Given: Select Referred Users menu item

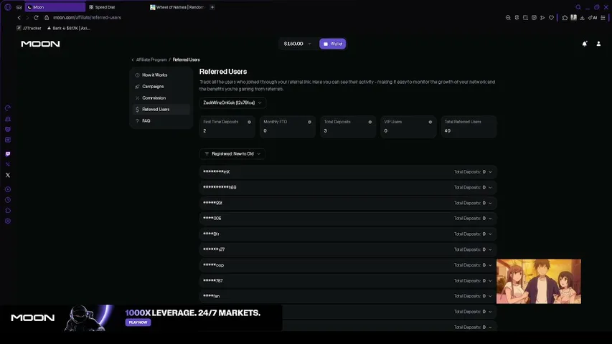Looking at the screenshot, I should click(161, 109).
